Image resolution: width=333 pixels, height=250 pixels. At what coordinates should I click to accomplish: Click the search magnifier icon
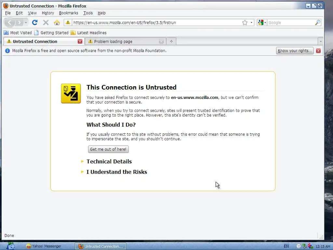(317, 22)
